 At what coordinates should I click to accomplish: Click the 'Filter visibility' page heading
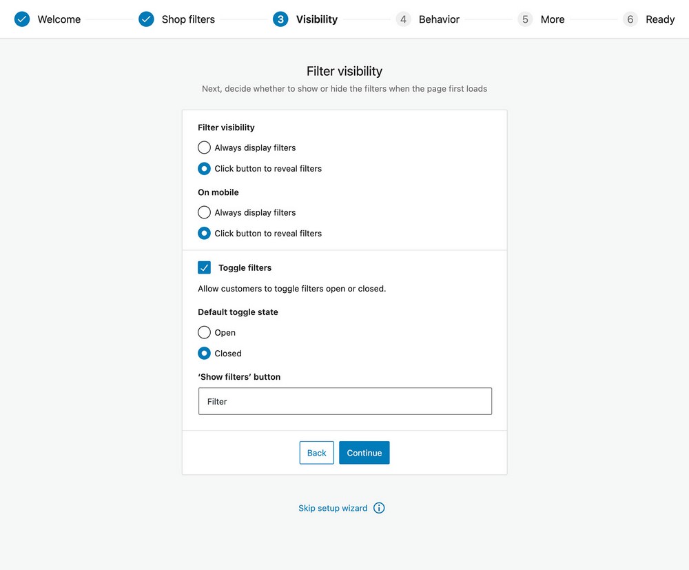click(x=344, y=71)
